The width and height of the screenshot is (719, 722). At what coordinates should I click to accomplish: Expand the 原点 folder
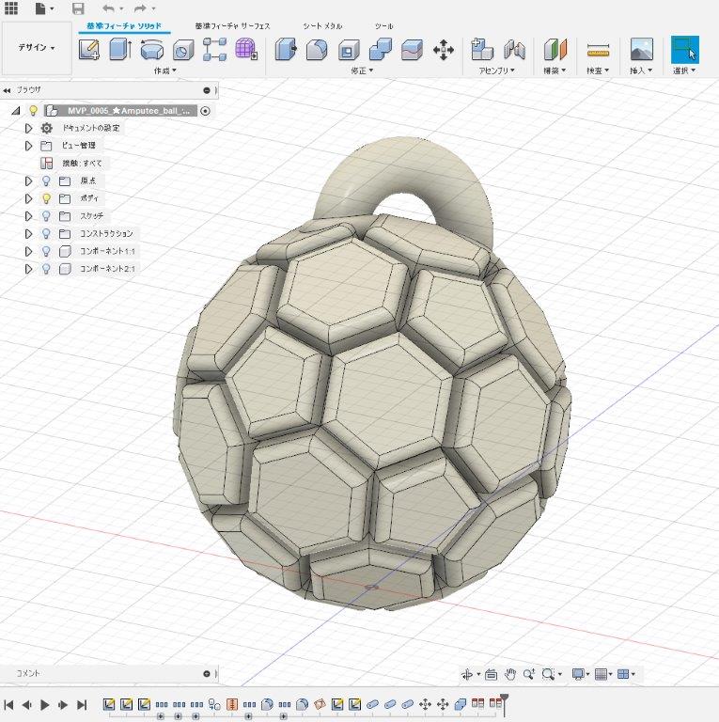point(28,180)
